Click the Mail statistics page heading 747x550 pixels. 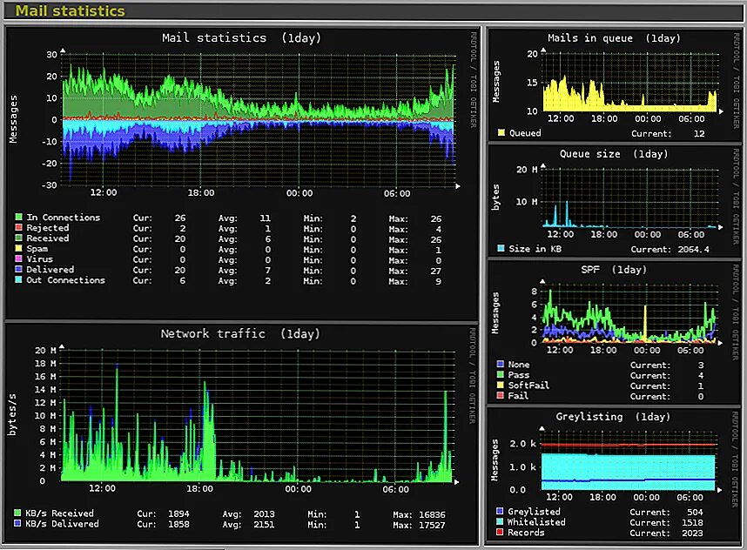(70, 11)
